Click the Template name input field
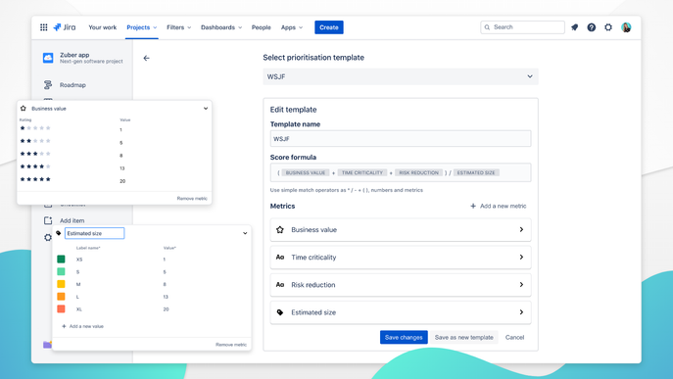Screen dimensions: 673x379 pyautogui.click(x=401, y=139)
